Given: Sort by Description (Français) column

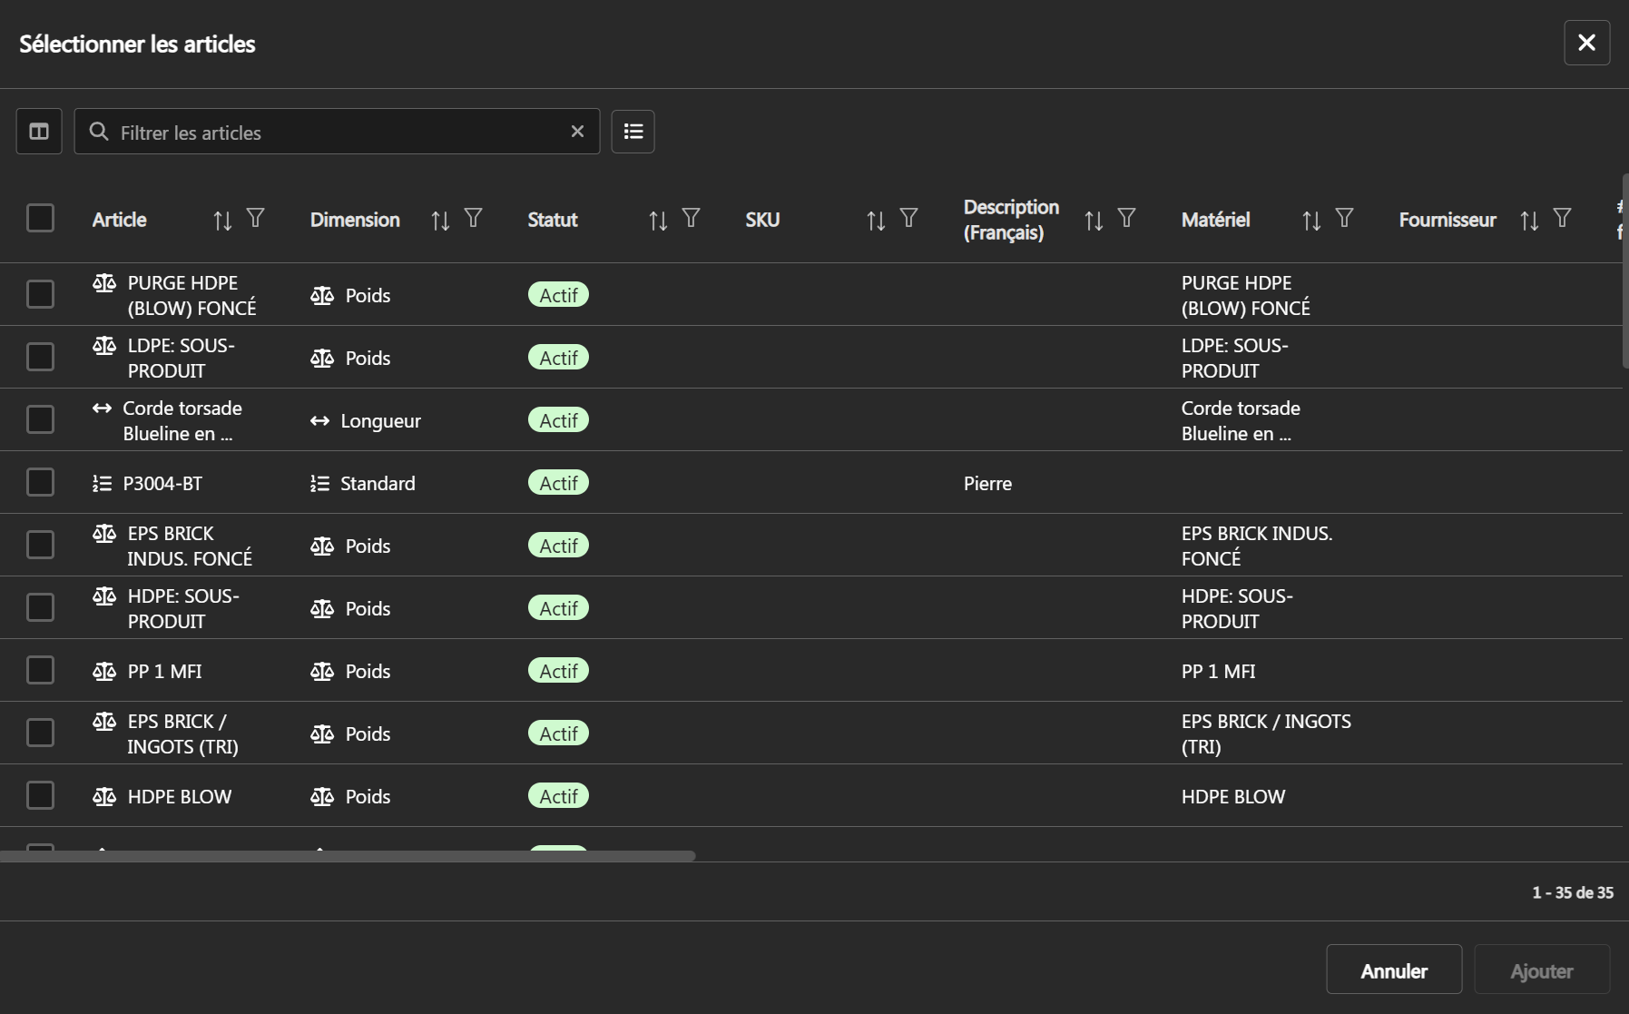Looking at the screenshot, I should [1094, 221].
